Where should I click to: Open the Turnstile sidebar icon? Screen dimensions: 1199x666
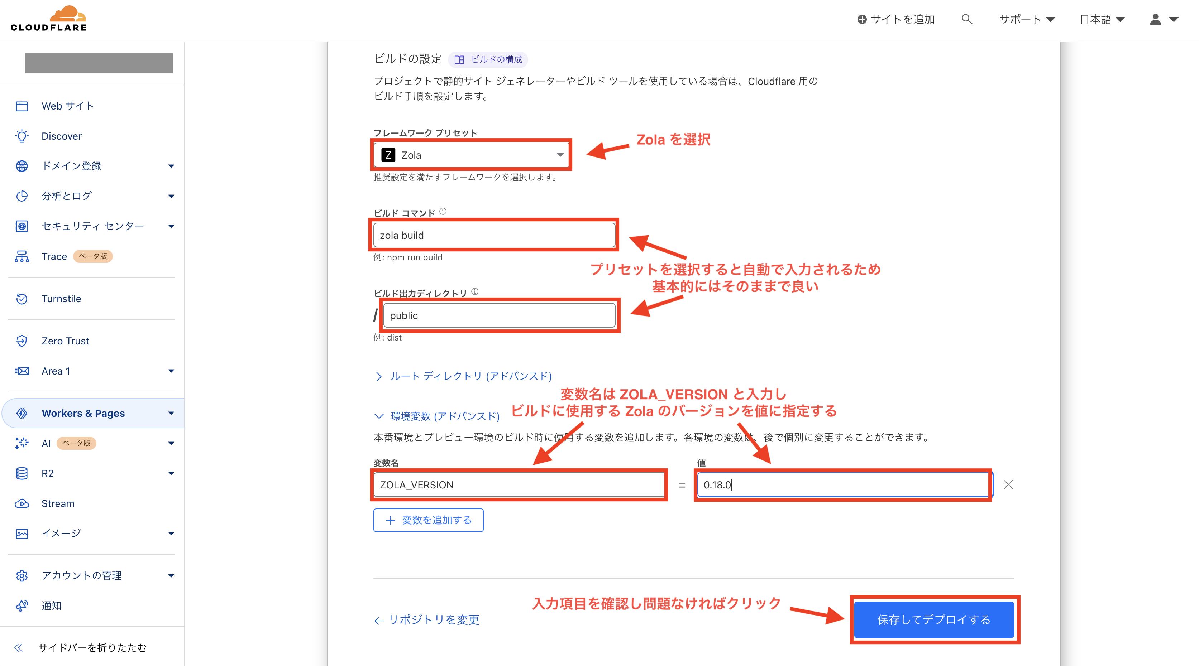pos(22,299)
